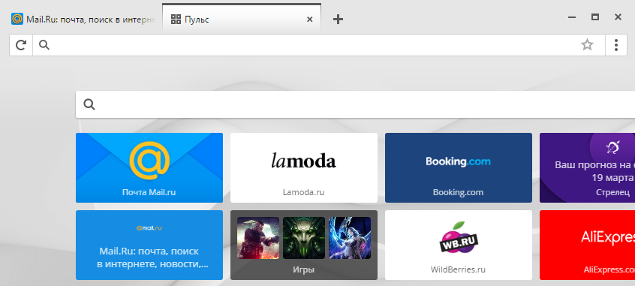Click the soldier game thumbnail
635x286 pixels.
click(x=258, y=238)
